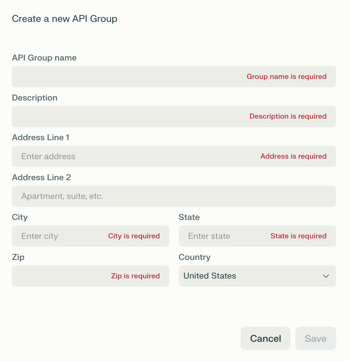The image size is (349, 362).
Task: Click the Address Line 1 label
Action: pos(41,138)
